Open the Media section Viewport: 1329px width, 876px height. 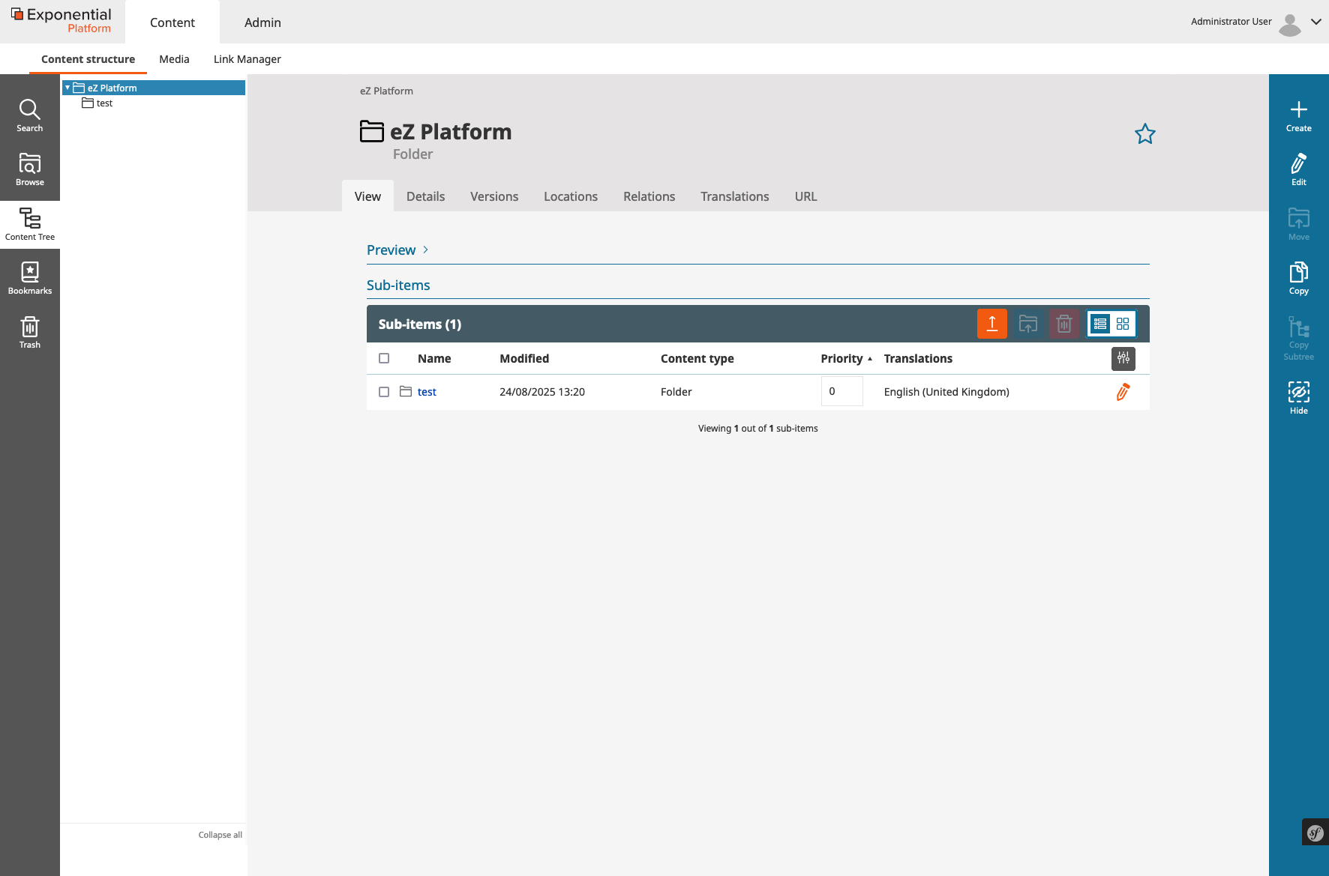pyautogui.click(x=174, y=58)
